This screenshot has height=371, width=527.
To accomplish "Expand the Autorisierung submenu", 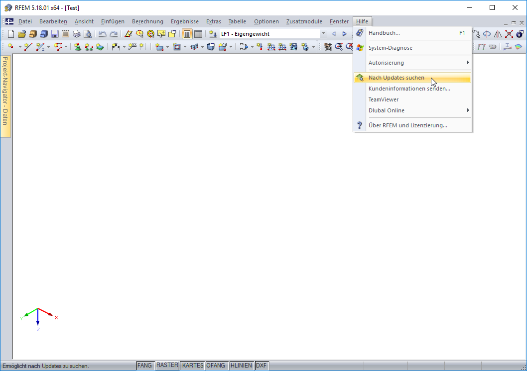I will pyautogui.click(x=412, y=63).
